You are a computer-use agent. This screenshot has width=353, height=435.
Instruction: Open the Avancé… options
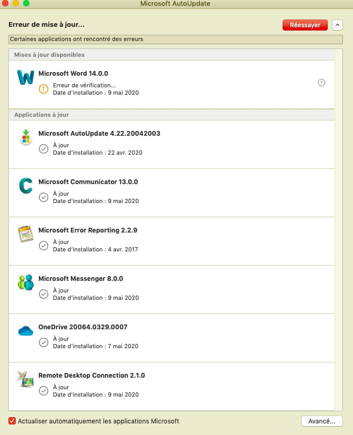[x=321, y=421]
